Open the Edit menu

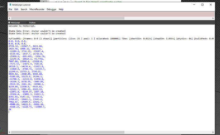pos(16,10)
